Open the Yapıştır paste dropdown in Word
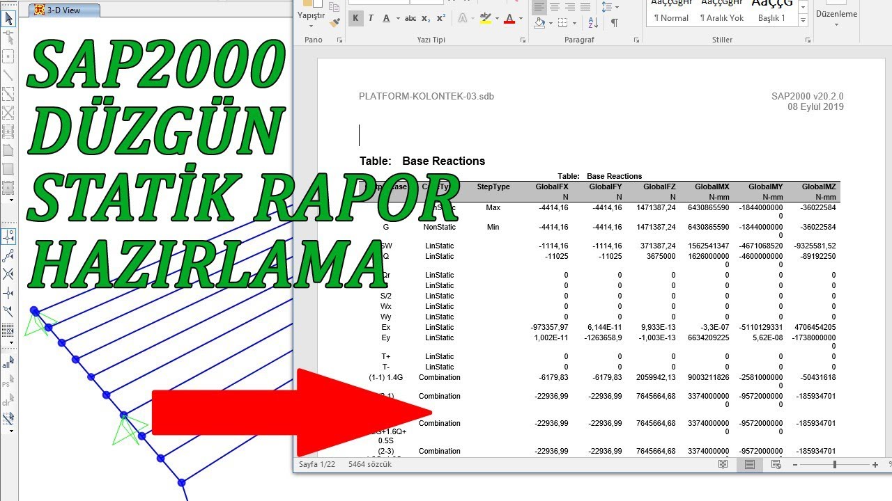 pos(310,26)
